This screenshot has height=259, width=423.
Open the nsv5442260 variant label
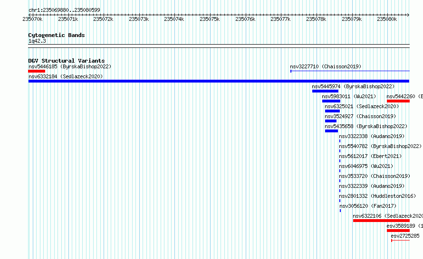pos(404,96)
